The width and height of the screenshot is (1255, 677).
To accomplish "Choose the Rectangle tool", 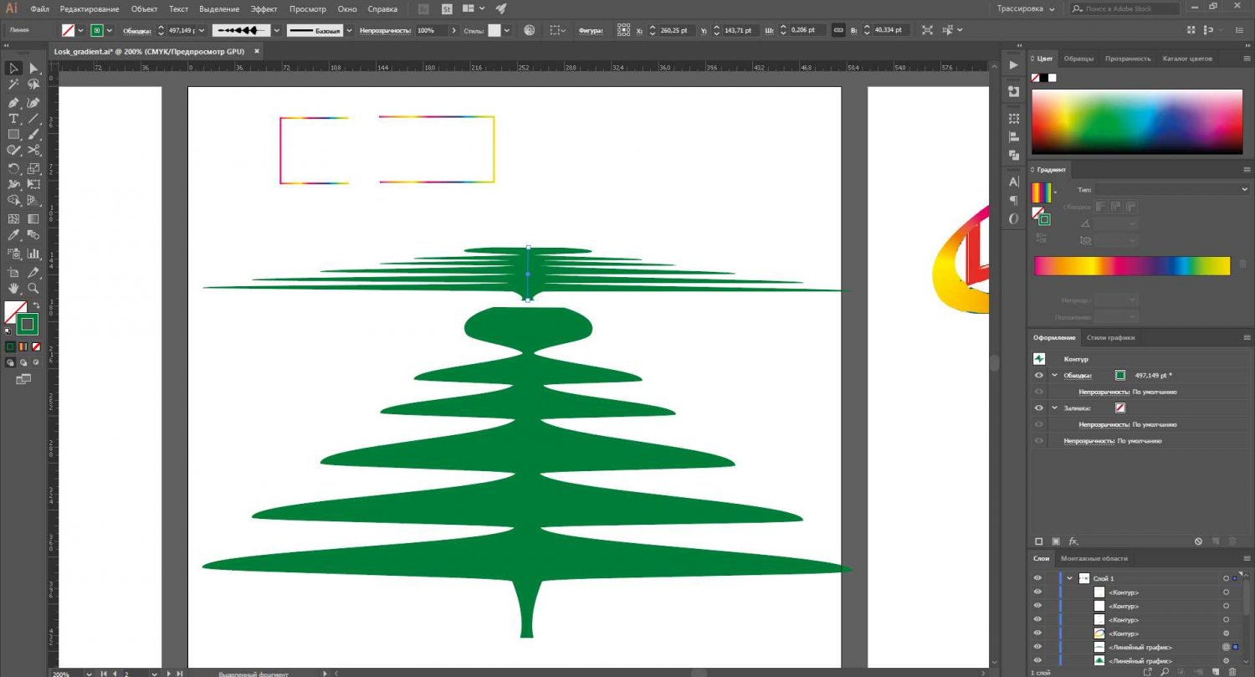I will (x=14, y=134).
